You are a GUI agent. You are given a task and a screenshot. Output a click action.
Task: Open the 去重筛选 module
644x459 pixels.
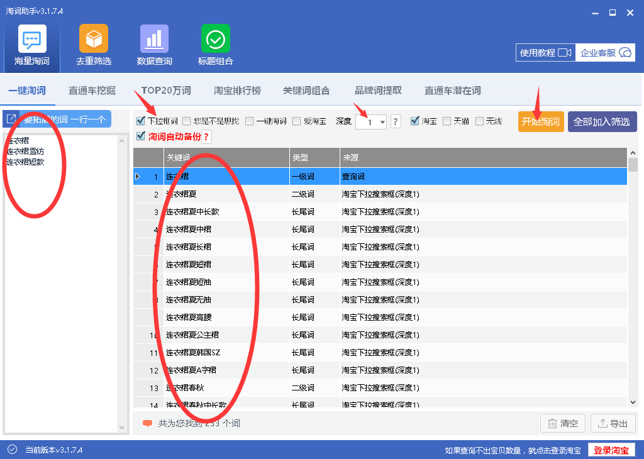coord(94,45)
